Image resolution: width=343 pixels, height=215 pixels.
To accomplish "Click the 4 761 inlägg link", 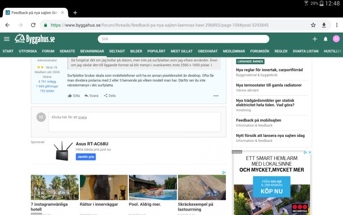I will (47, 81).
